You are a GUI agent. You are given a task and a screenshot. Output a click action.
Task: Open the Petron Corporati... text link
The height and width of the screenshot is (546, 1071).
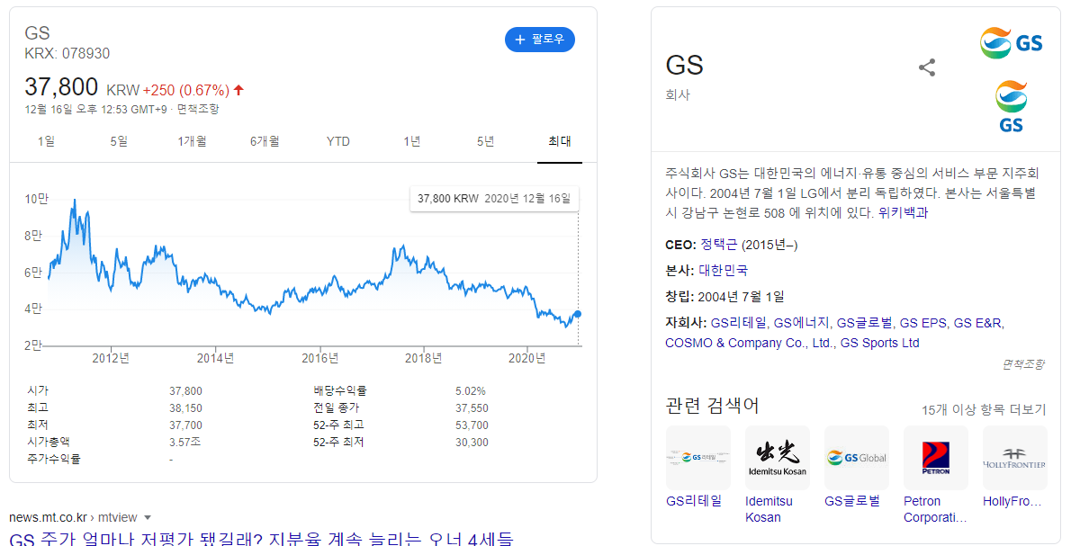coord(935,509)
